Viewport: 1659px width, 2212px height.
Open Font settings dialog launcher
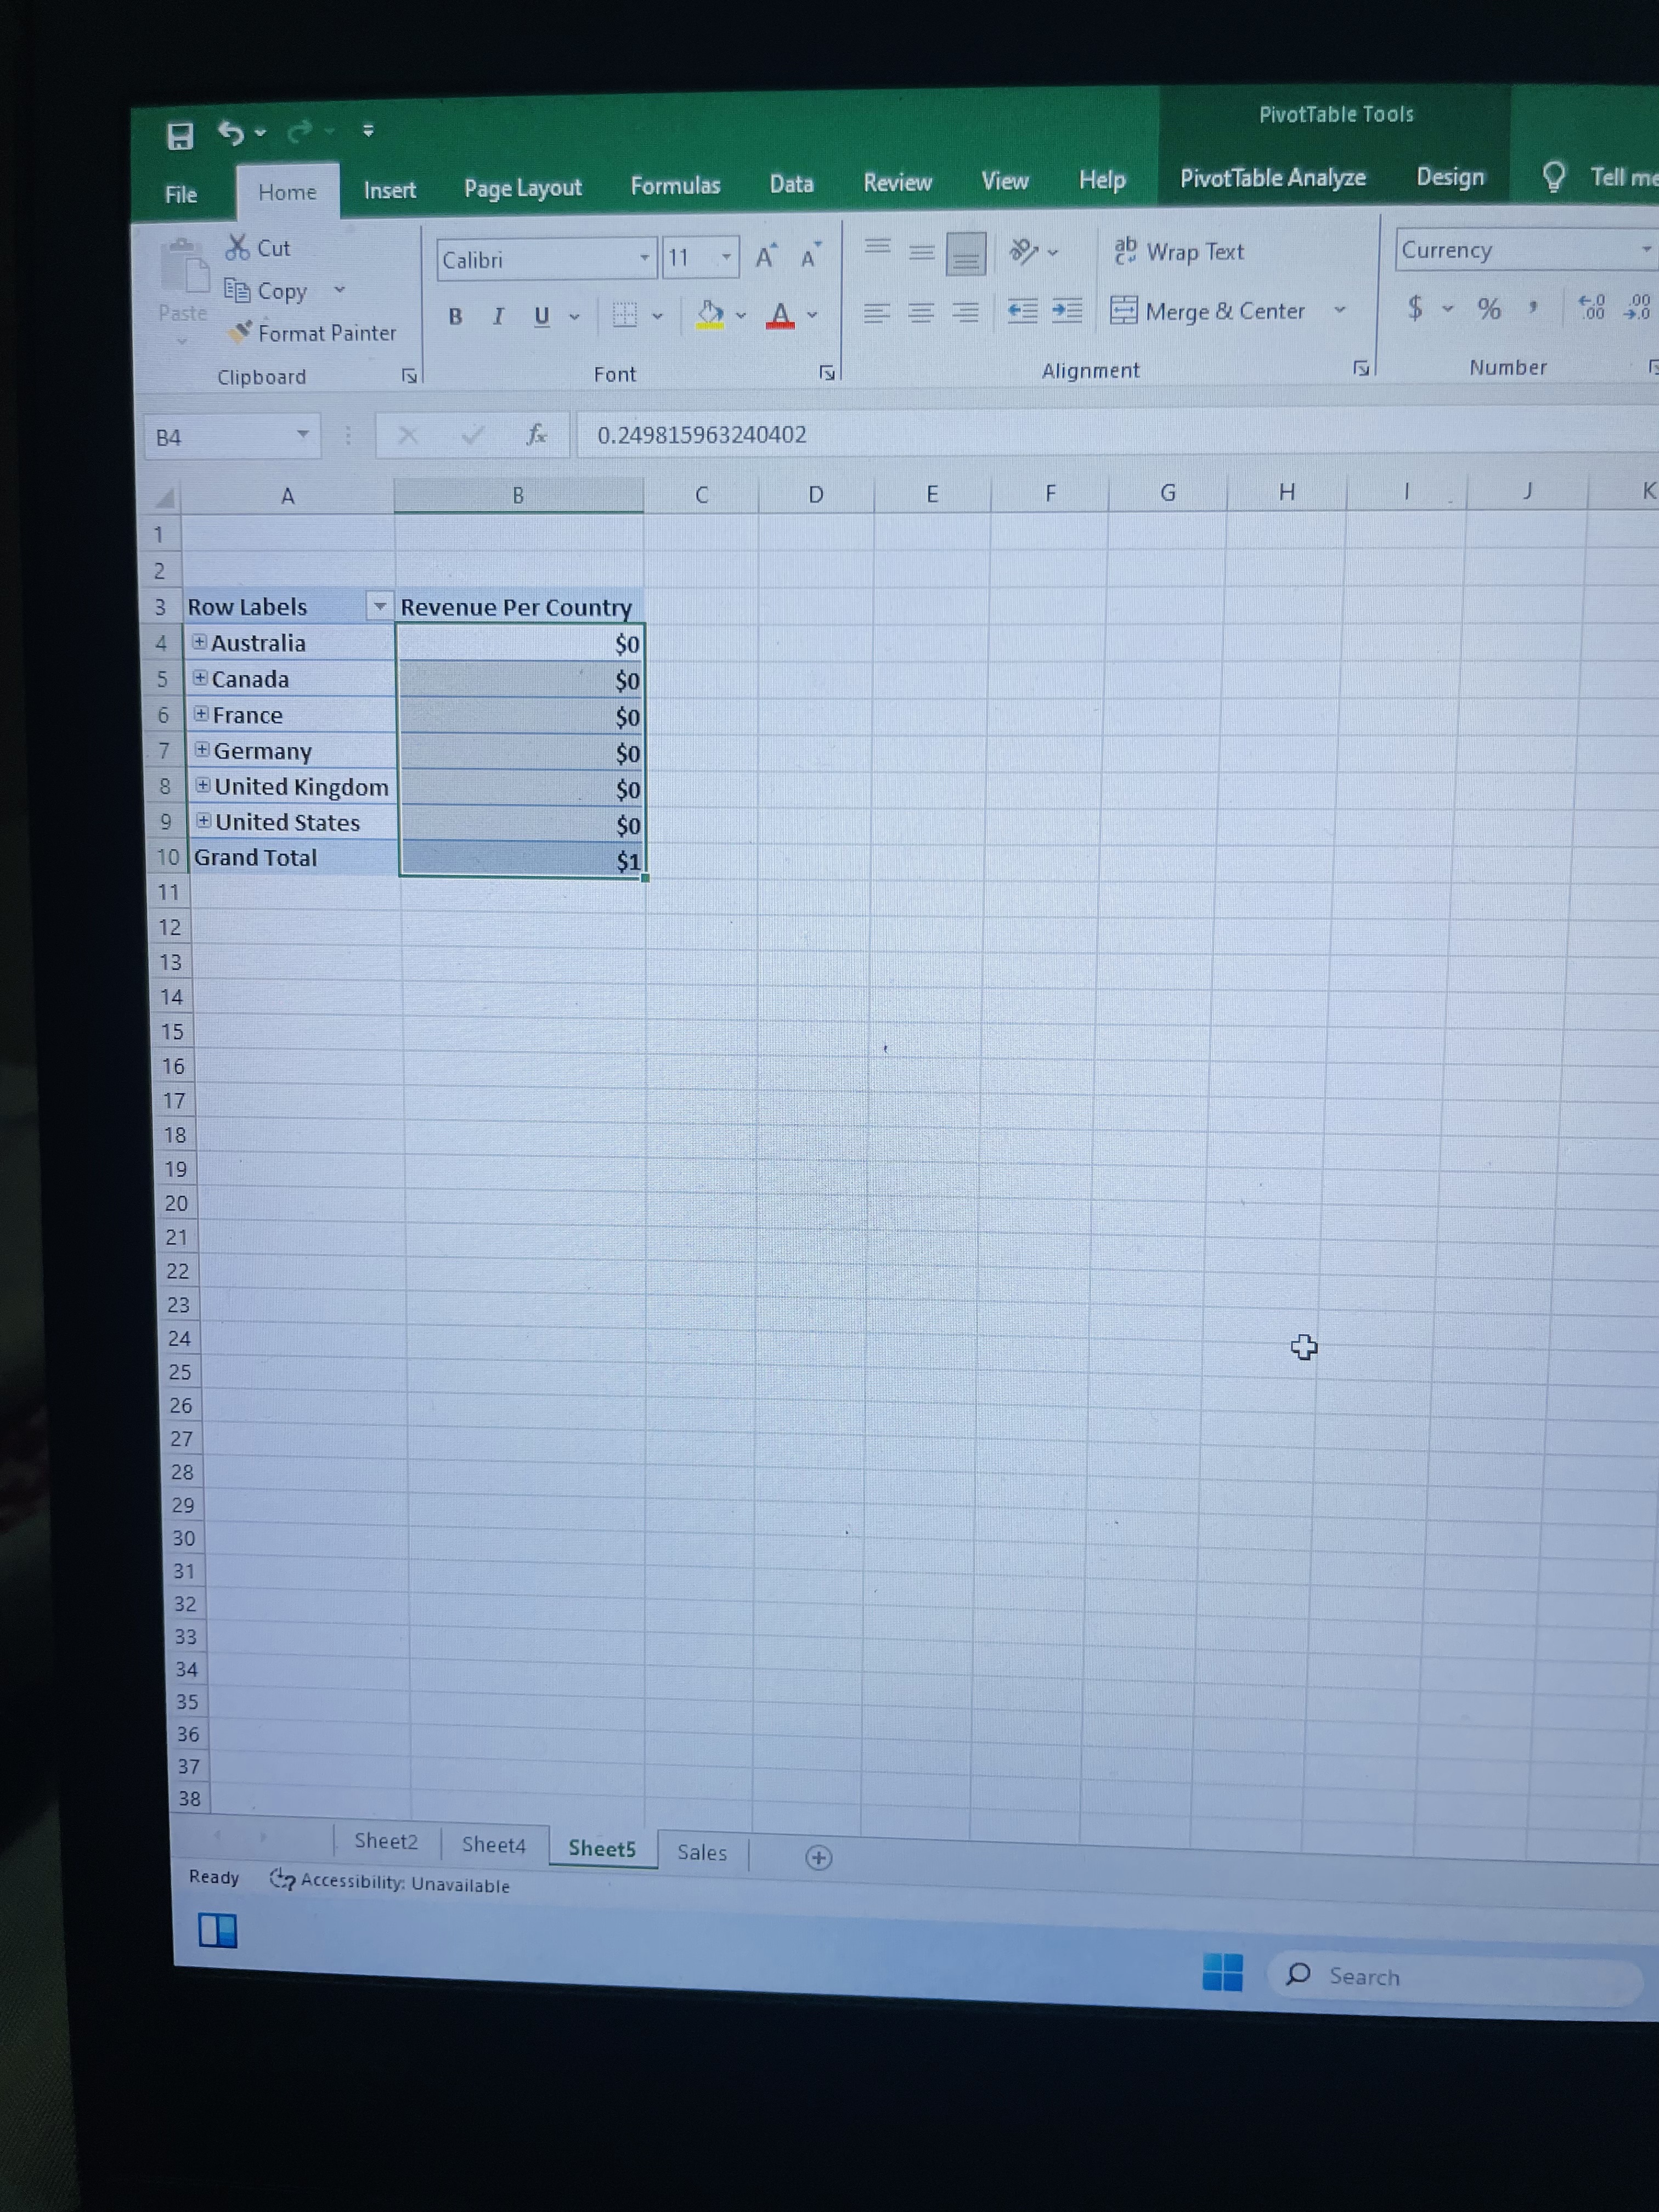(x=827, y=373)
